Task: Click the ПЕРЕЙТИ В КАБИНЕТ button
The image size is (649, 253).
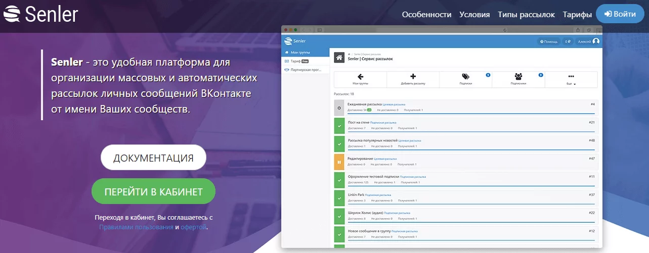Action: 153,191
